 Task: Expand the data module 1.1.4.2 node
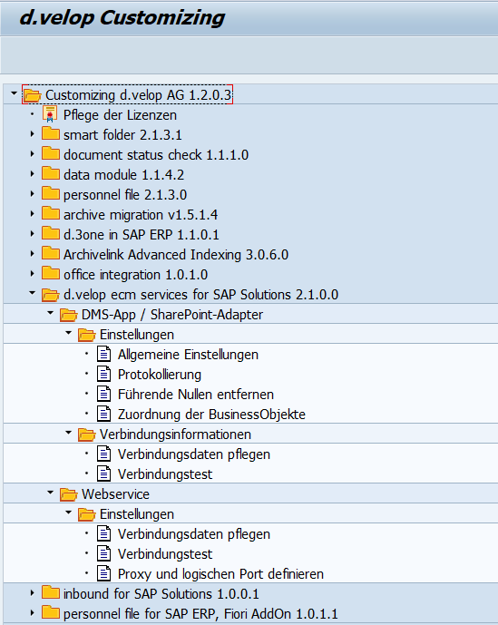click(33, 174)
